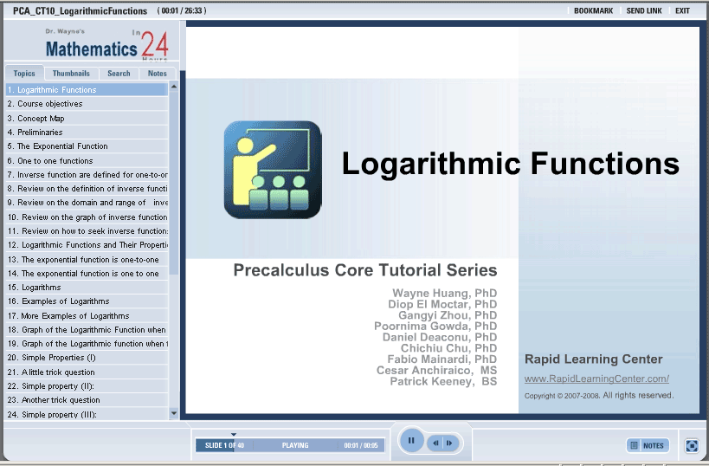This screenshot has height=466, width=709.
Task: Select topic 10. Review on the graph
Action: (x=87, y=217)
